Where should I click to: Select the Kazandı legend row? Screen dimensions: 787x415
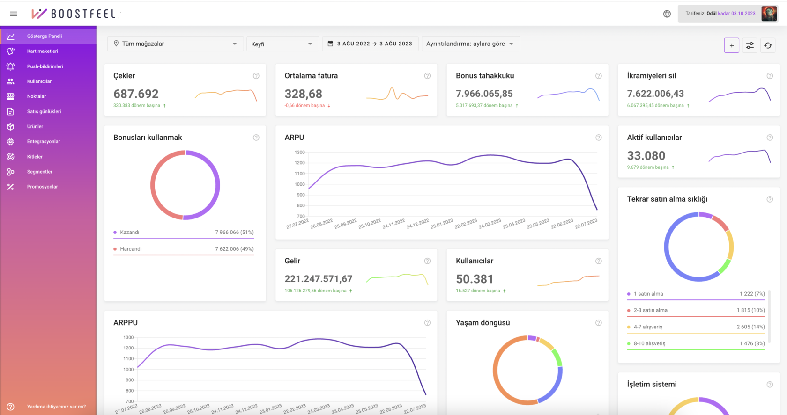tap(184, 233)
